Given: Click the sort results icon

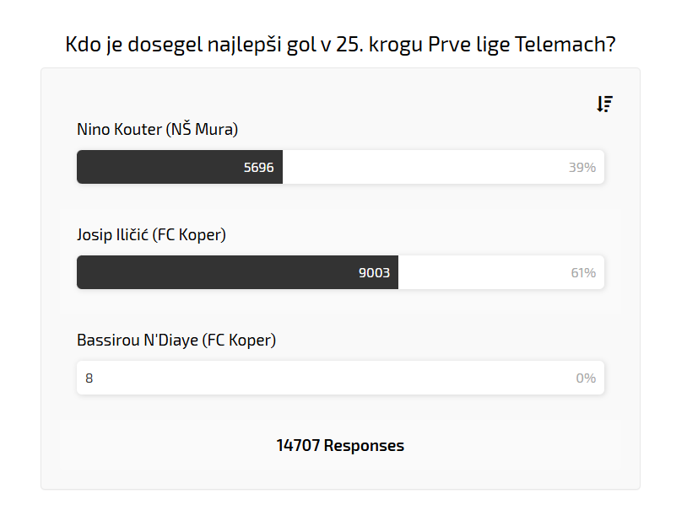Looking at the screenshot, I should tap(604, 104).
